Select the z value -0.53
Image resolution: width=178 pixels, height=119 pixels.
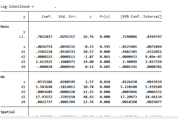(x=89, y=47)
